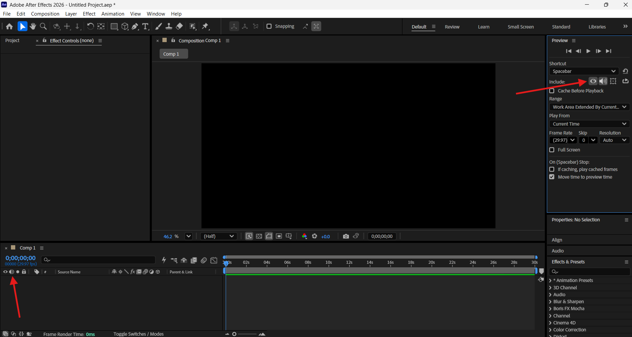Toggle Include video eye in Preview

[x=593, y=81]
